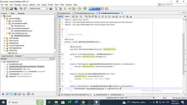The height and width of the screenshot is (105, 187).
Task: Toggle Show Fields filter in Navigator
Action: point(7,94)
